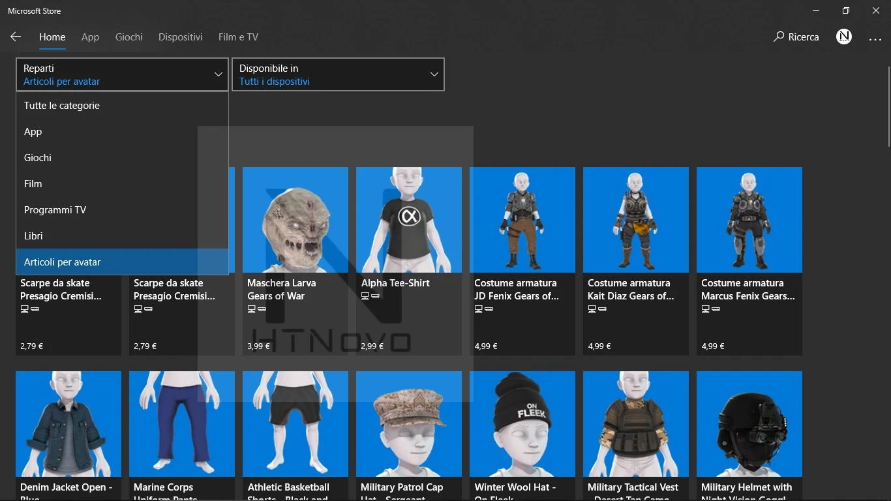Click Maschera Larva Gears of War title

[x=282, y=290]
